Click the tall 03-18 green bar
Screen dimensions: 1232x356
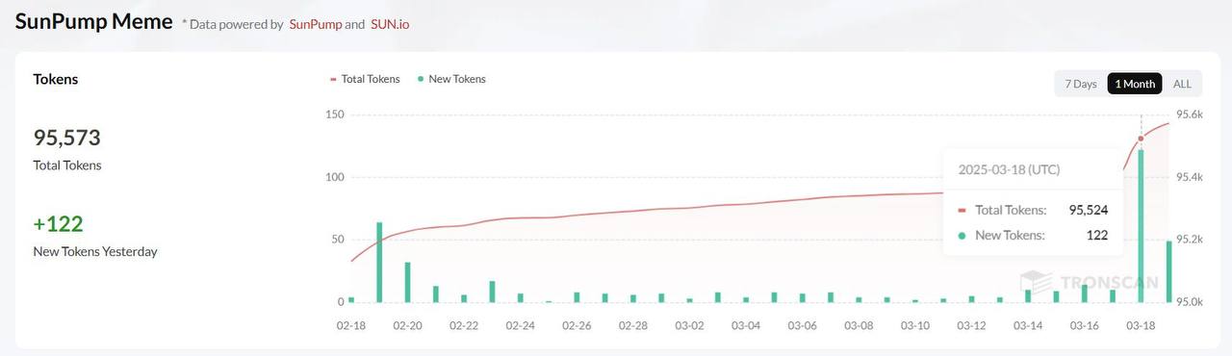pos(1141,226)
